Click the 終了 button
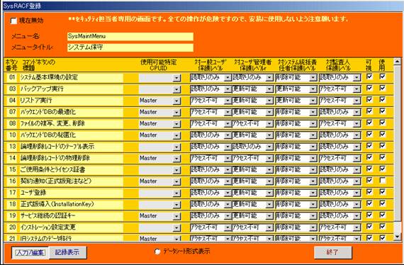This screenshot has width=404, height=265. click(333, 252)
